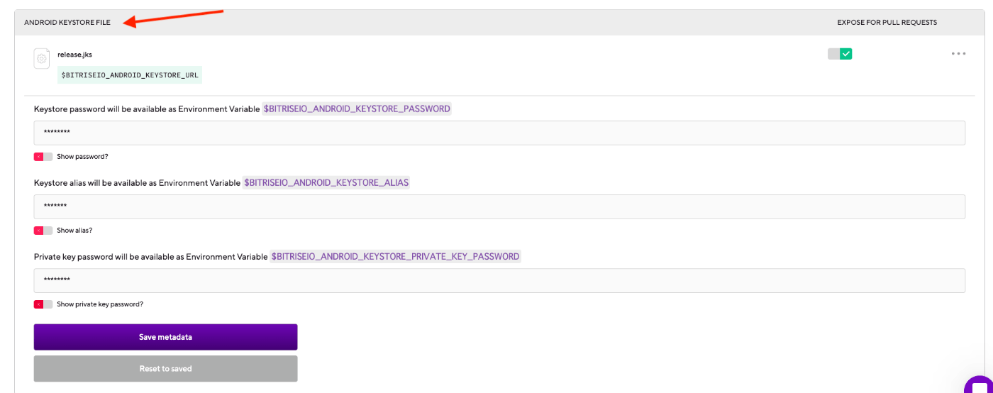Viewport: 993px width, 393px height.
Task: Click the Show private key password? label
Action: [x=100, y=304]
